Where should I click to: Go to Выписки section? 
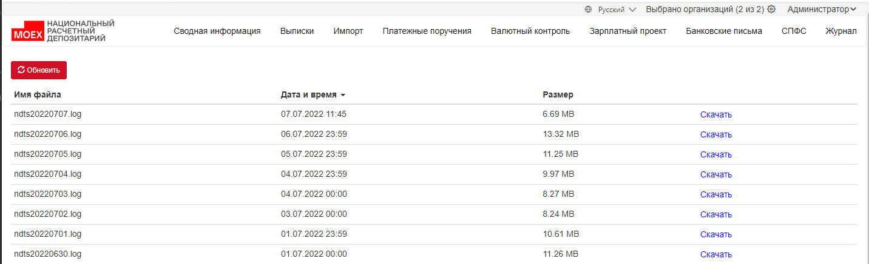pos(297,31)
